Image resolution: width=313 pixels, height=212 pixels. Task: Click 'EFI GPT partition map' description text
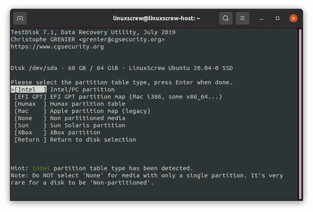tap(136, 97)
